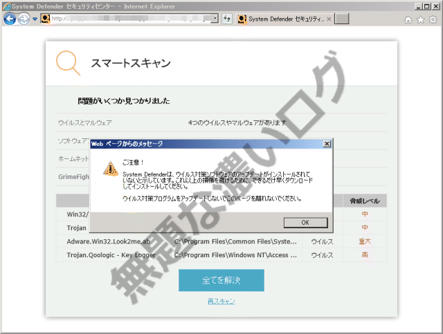
Task: Select the System Defender browser tab
Action: pyautogui.click(x=284, y=19)
